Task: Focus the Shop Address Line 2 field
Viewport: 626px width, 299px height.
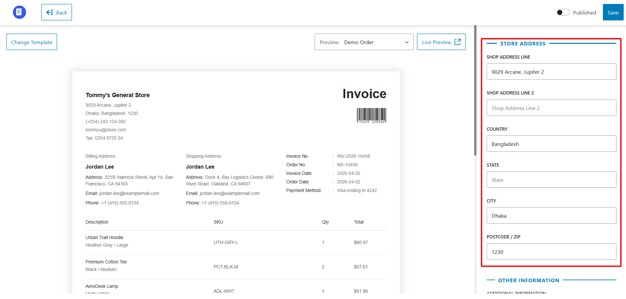Action: 551,108
